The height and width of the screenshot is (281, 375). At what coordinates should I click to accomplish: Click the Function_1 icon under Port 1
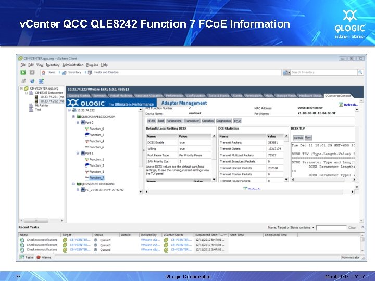click(87, 159)
